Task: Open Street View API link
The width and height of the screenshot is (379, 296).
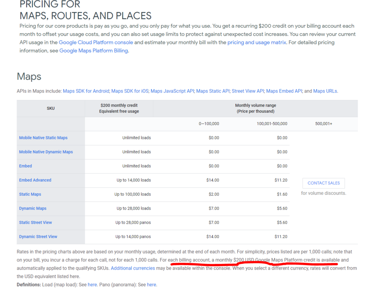Action: 248,91
